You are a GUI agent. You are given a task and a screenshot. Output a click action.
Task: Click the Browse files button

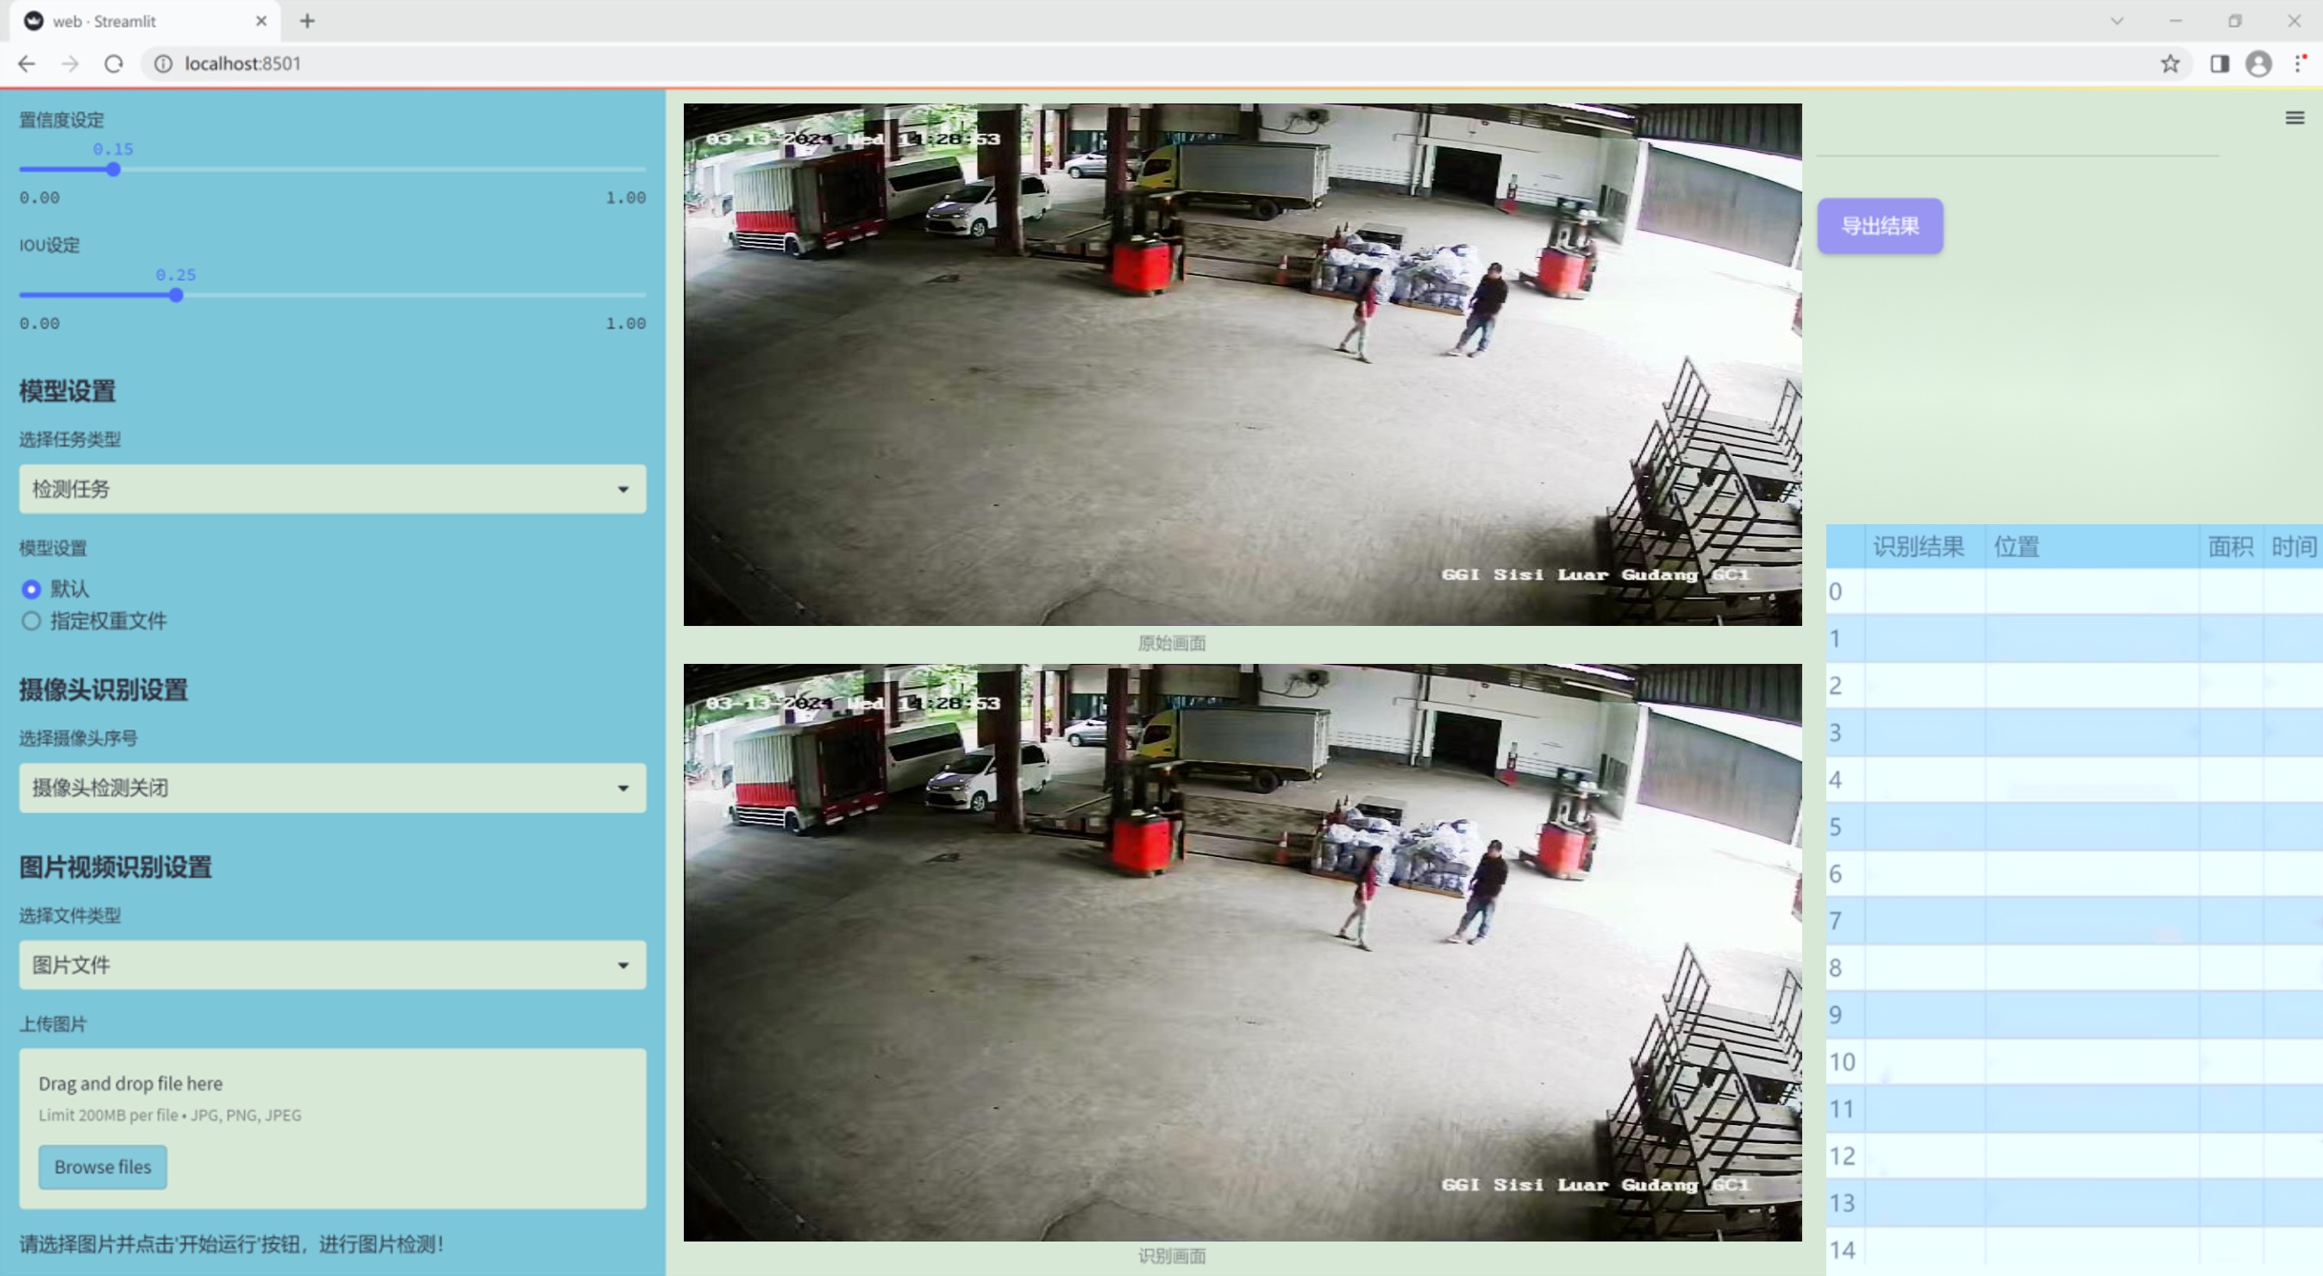pyautogui.click(x=103, y=1167)
